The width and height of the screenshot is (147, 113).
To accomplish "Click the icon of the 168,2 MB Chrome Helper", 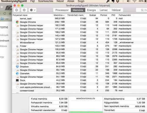I will coord(17,32).
